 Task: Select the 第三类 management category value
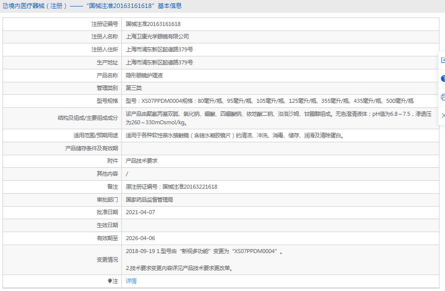coord(134,88)
